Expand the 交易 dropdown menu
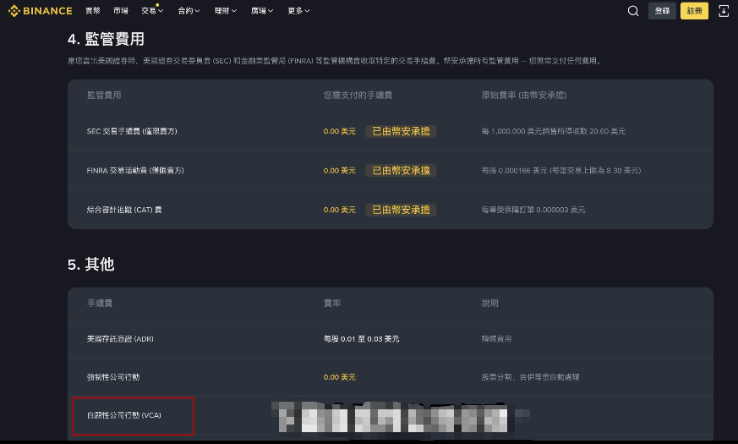The image size is (738, 444). pyautogui.click(x=152, y=11)
